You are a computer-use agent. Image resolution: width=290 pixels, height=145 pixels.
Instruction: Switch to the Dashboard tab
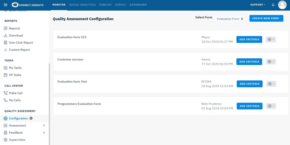(138, 5)
